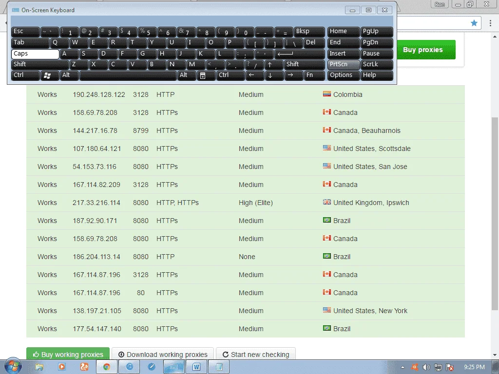This screenshot has height=374, width=499.
Task: Open the volume control in the tray
Action: [x=426, y=367]
